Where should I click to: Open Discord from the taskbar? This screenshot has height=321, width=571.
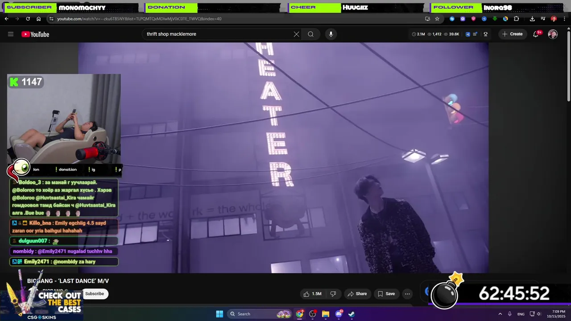[339, 314]
